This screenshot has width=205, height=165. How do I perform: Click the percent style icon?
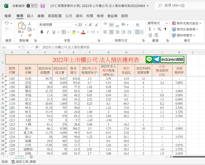(x=159, y=29)
